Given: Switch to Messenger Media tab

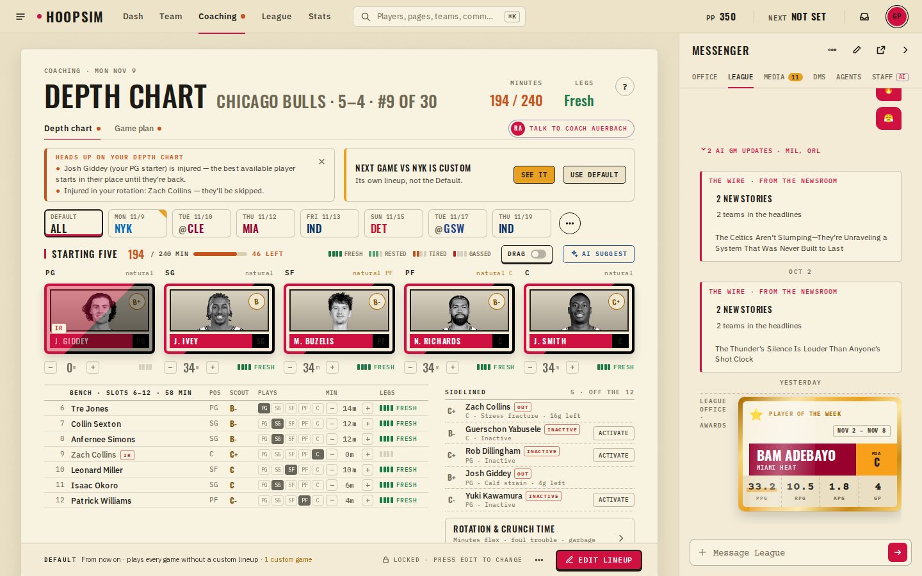Looking at the screenshot, I should (782, 77).
